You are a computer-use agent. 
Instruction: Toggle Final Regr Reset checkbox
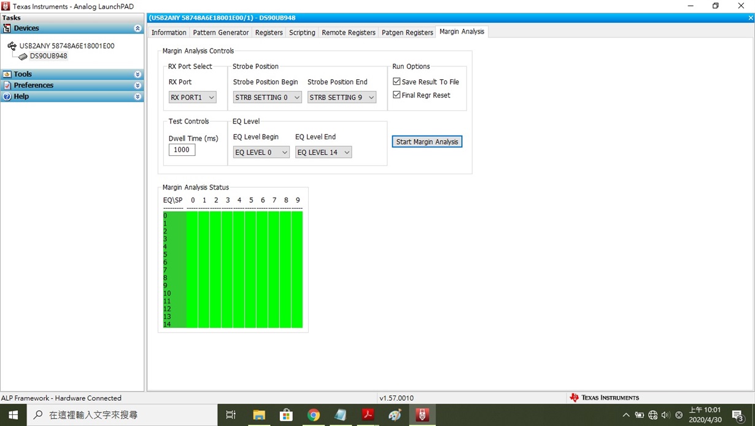(397, 95)
